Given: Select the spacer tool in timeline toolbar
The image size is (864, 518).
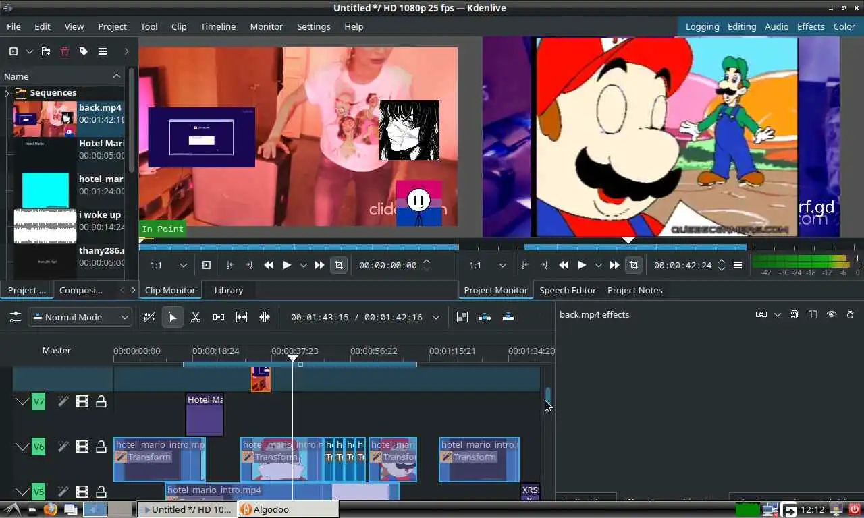Looking at the screenshot, I should pyautogui.click(x=219, y=317).
